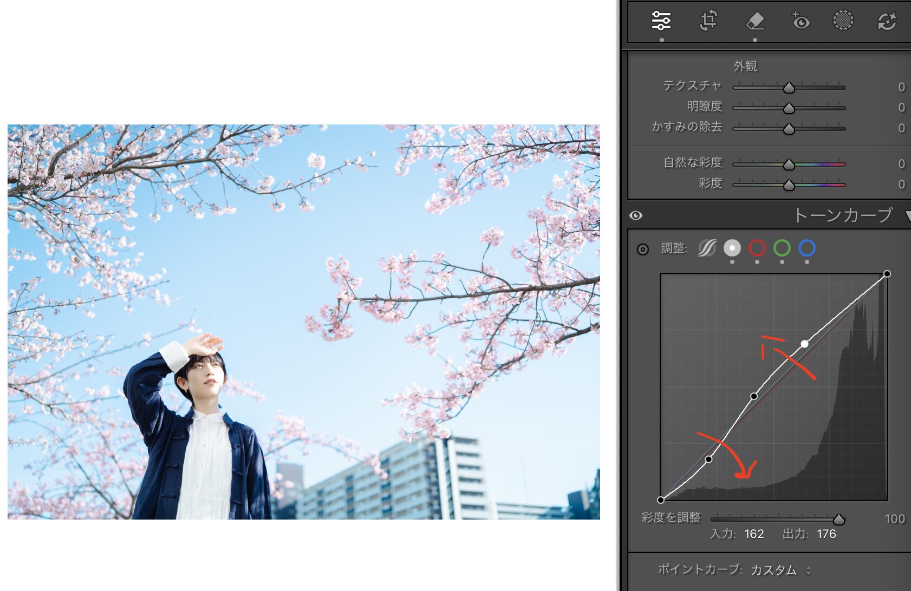
Task: Select the white point curve channel
Action: point(732,248)
